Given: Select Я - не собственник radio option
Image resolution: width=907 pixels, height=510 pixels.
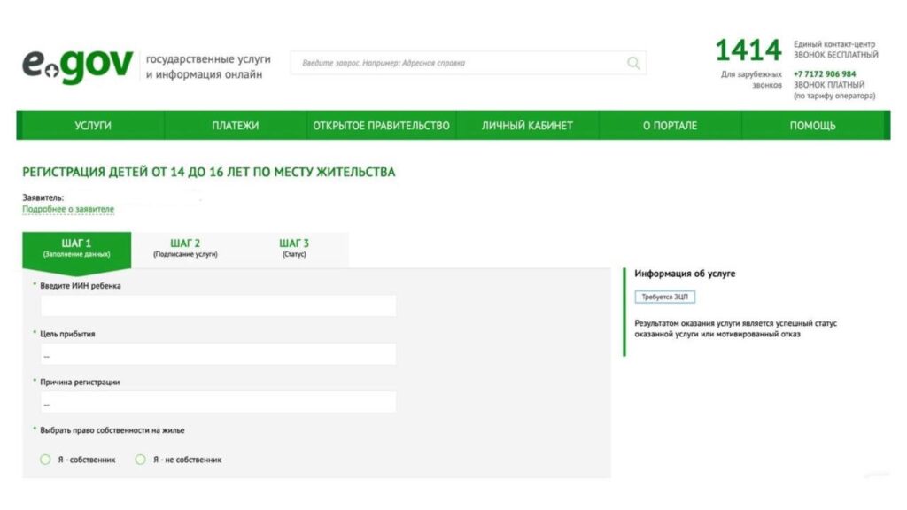Looking at the screenshot, I should click(141, 460).
